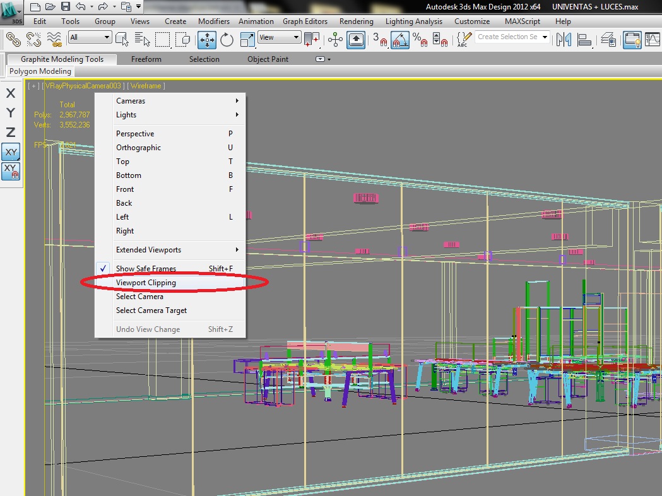Restrict movement to Z axis
This screenshot has height=496, width=662.
click(x=11, y=132)
